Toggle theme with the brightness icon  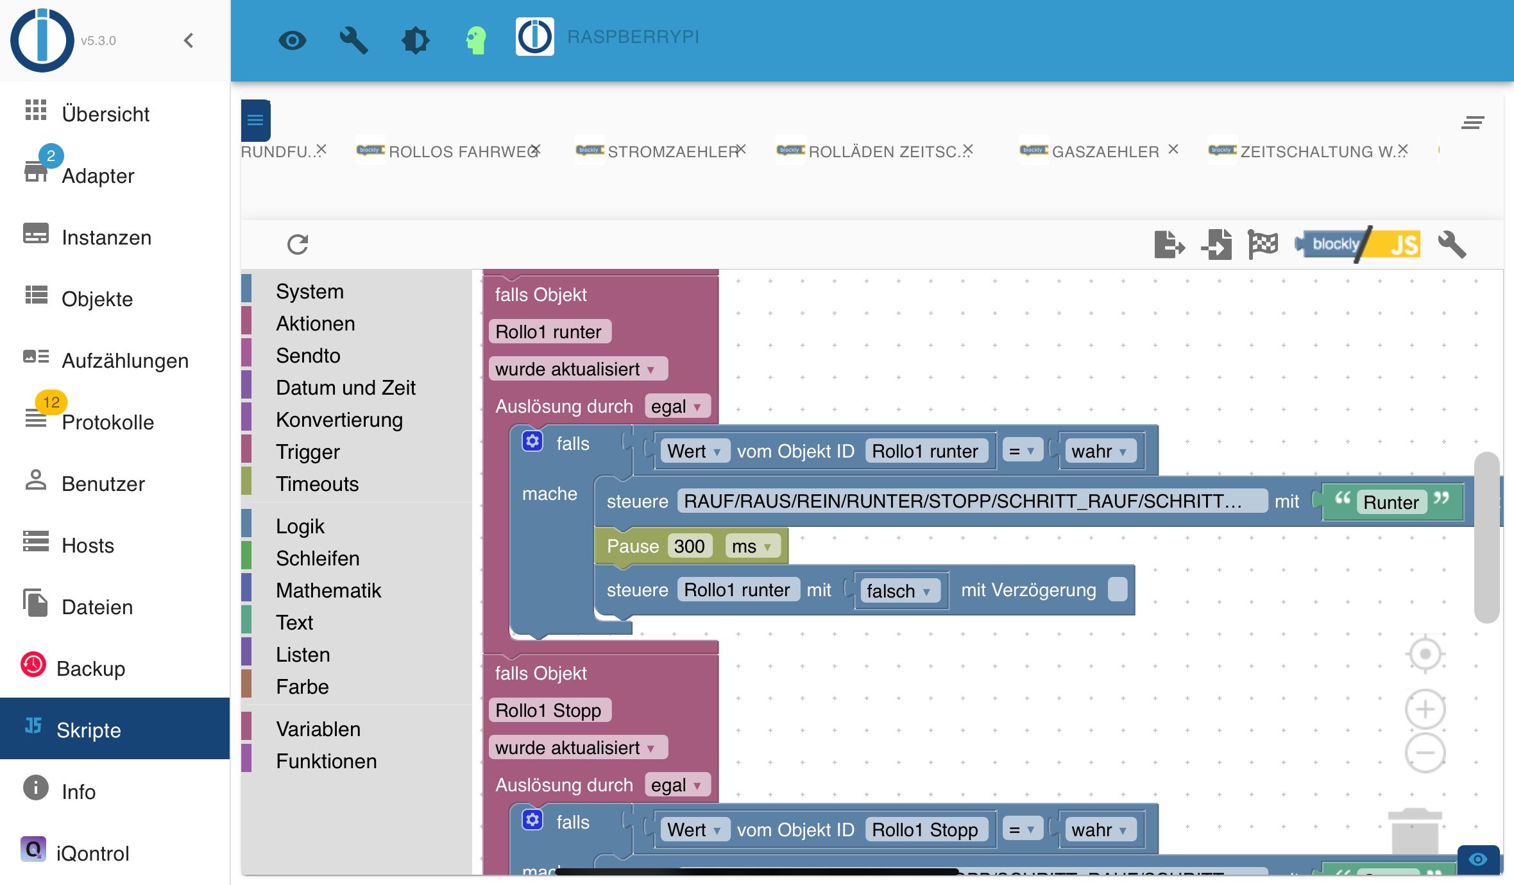[415, 40]
